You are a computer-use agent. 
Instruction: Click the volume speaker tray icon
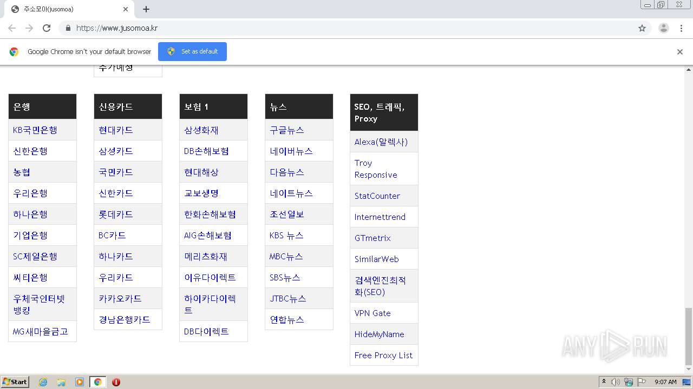click(x=616, y=382)
